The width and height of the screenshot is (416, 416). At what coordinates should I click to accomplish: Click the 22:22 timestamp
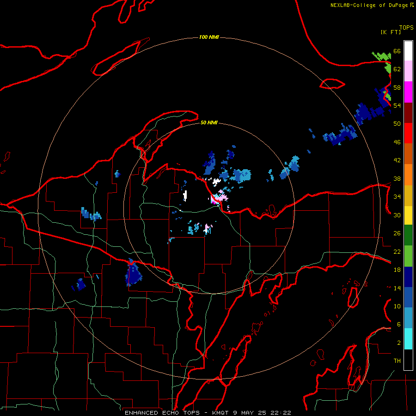[x=281, y=413]
